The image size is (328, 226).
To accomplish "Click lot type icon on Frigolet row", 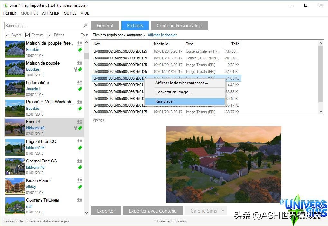I will click(80, 122).
